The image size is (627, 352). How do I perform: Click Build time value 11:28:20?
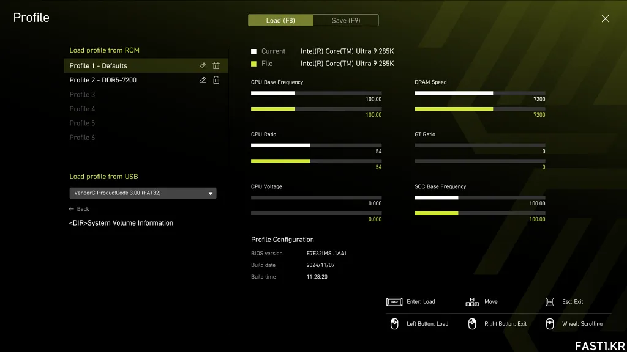tap(317, 277)
